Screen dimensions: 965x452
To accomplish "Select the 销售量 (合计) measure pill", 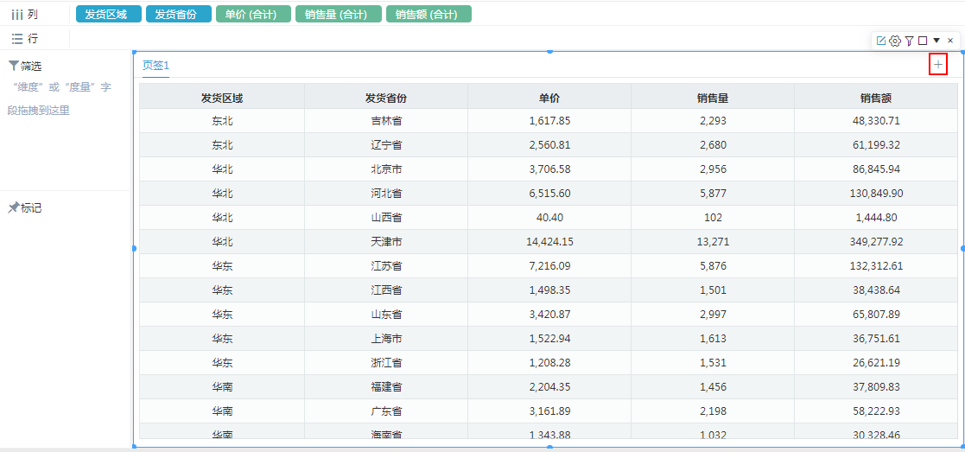I will pos(339,14).
